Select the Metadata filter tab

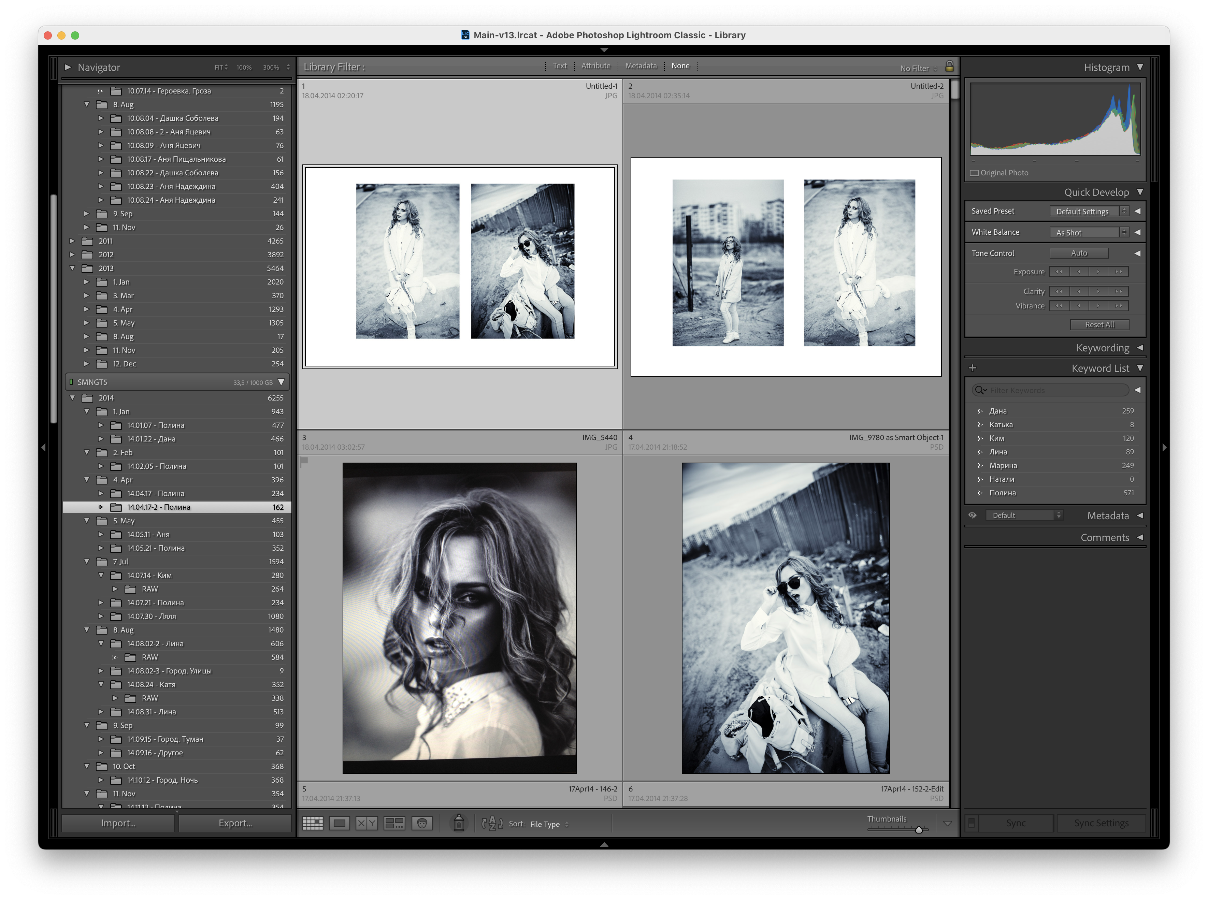[x=641, y=66]
